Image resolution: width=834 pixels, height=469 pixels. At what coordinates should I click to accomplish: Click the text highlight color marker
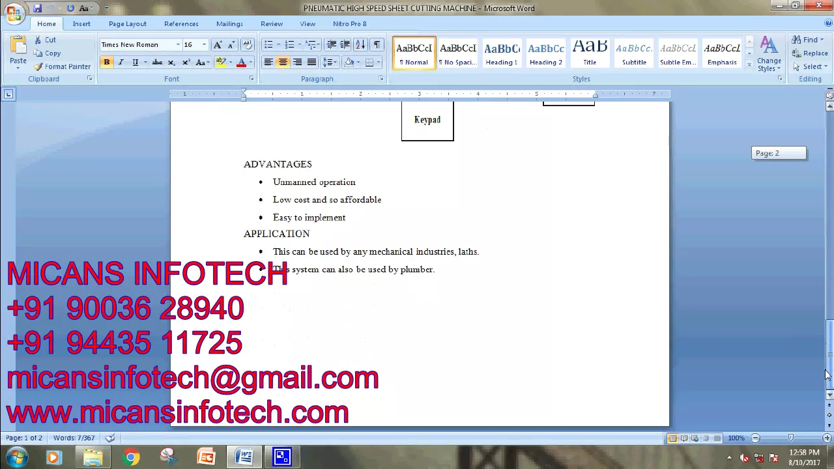[x=221, y=63]
